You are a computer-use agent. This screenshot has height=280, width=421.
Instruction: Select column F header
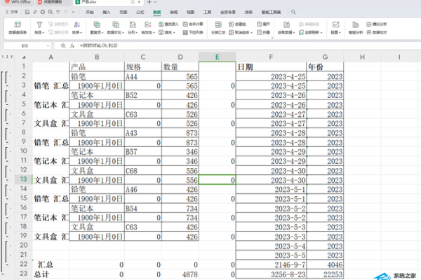click(x=270, y=56)
